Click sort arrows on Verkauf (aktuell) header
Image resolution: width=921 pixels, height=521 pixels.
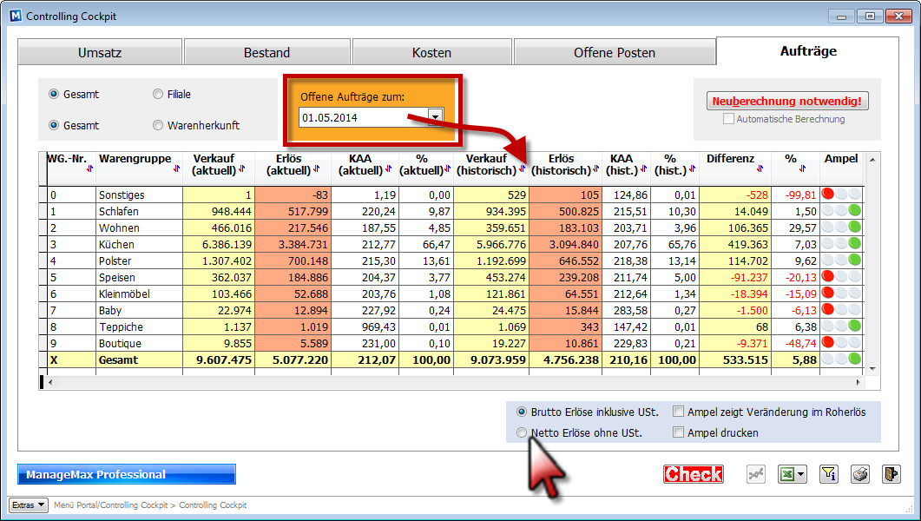(241, 168)
